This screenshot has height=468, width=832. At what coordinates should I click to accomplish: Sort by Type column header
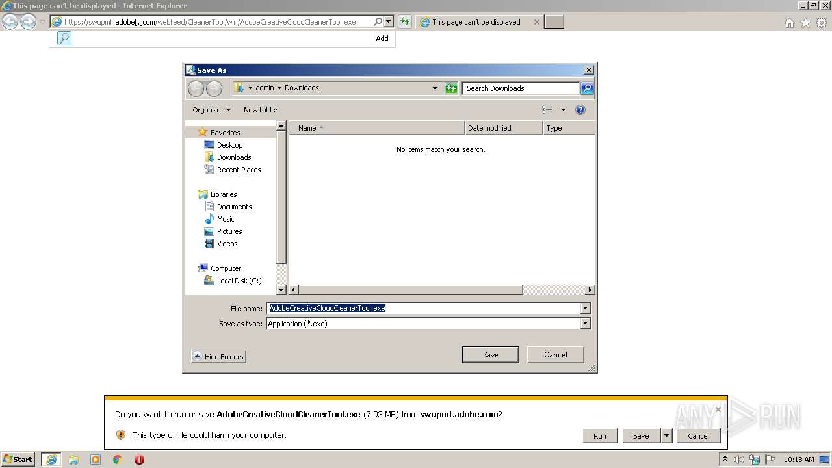click(569, 128)
